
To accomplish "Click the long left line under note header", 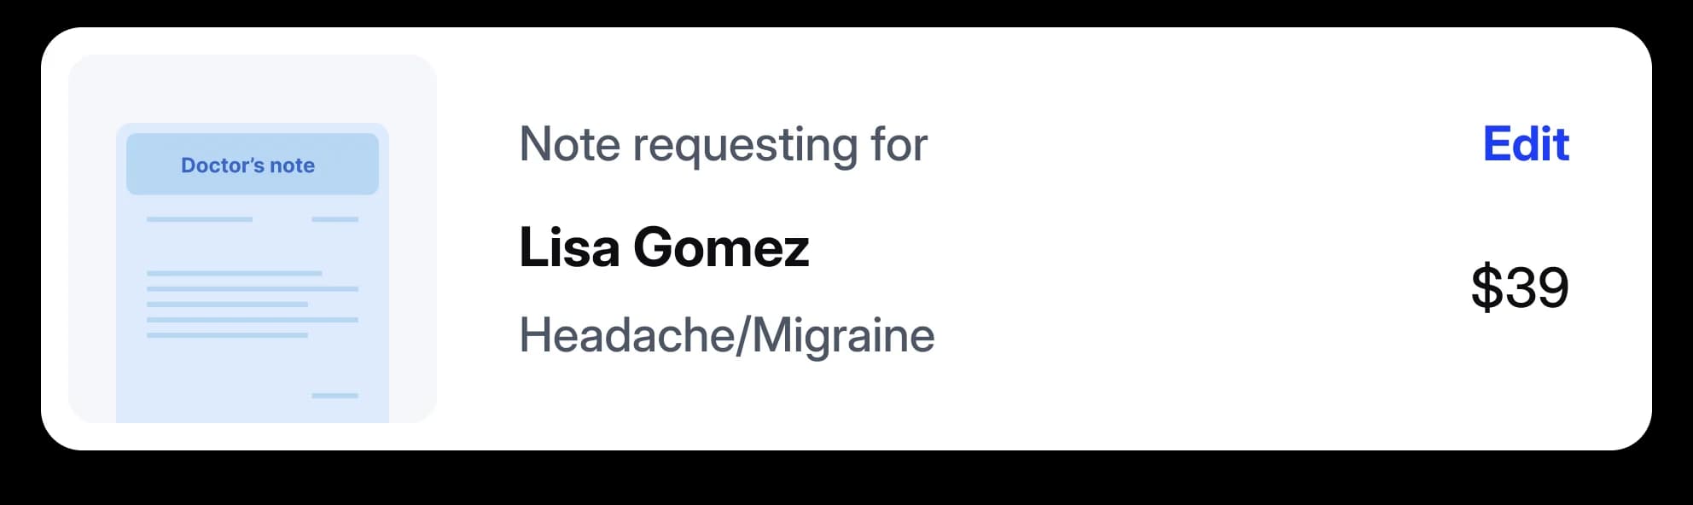I will coord(199,219).
